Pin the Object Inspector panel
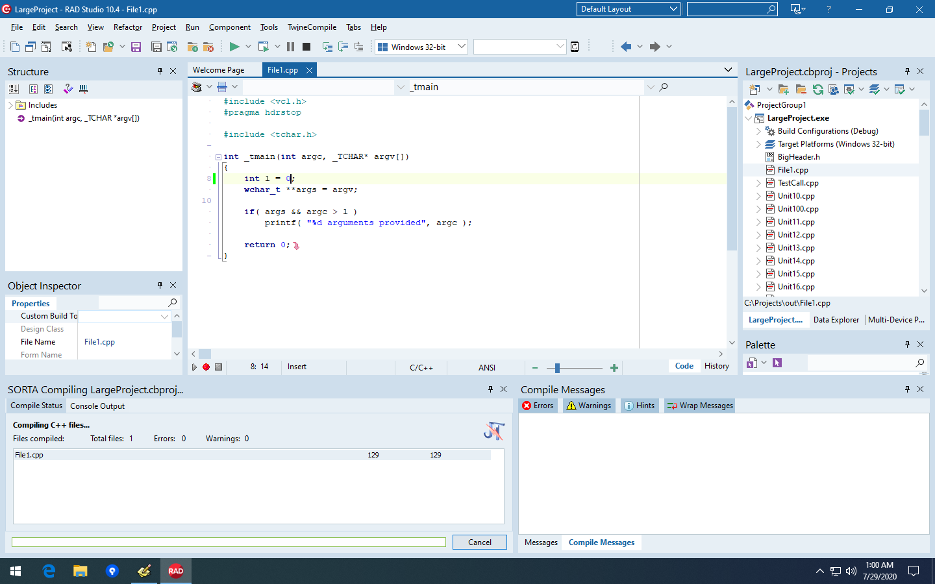 click(x=160, y=286)
